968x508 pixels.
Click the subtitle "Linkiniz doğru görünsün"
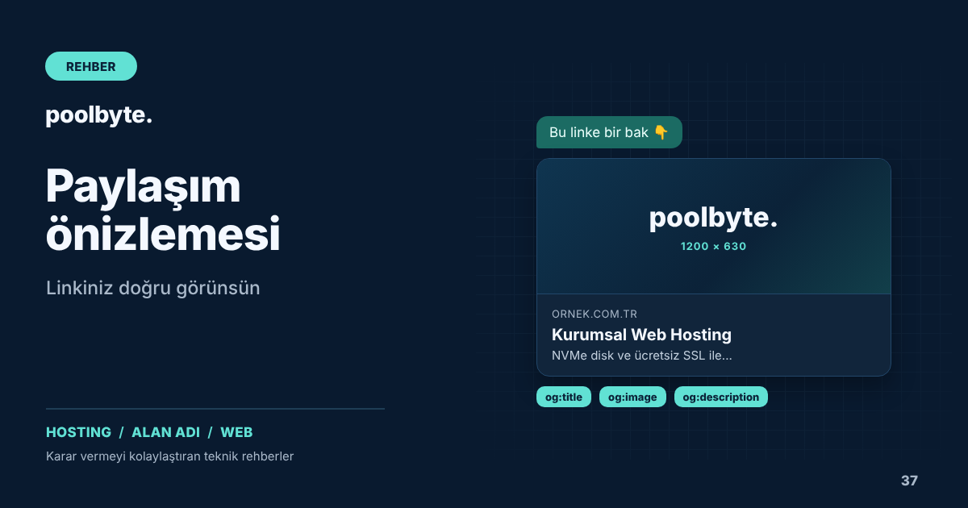(153, 288)
